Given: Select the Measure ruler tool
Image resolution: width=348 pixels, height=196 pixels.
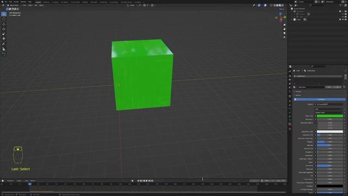Looking at the screenshot, I should tap(4, 49).
